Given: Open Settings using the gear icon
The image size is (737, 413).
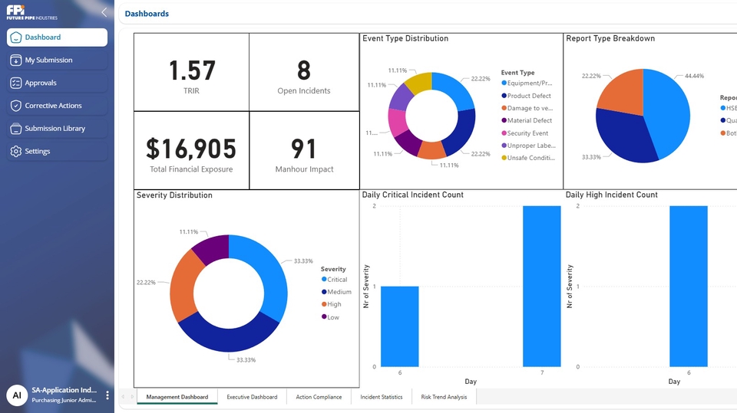Looking at the screenshot, I should pos(16,152).
